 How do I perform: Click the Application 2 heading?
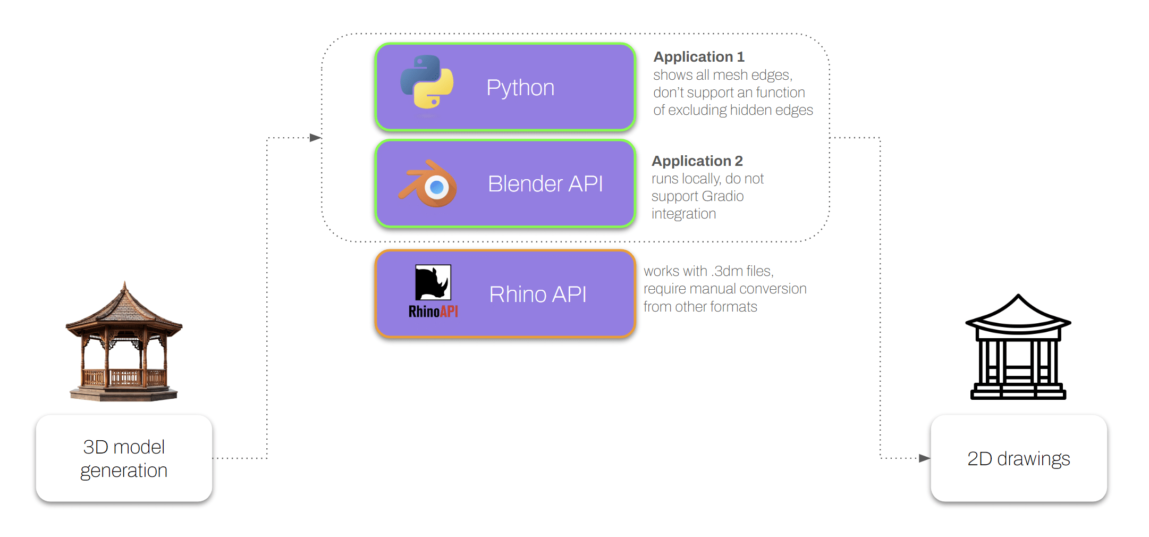697,161
